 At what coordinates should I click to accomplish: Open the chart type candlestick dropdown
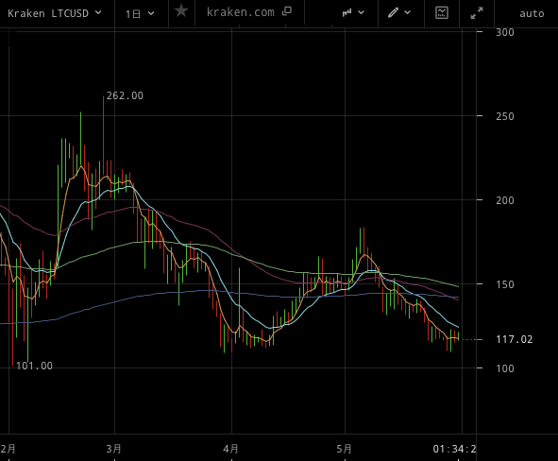tap(353, 13)
